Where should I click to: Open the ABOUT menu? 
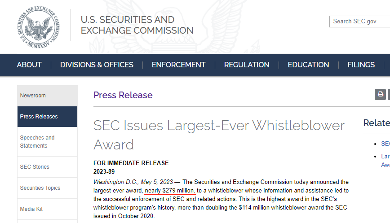click(x=29, y=65)
